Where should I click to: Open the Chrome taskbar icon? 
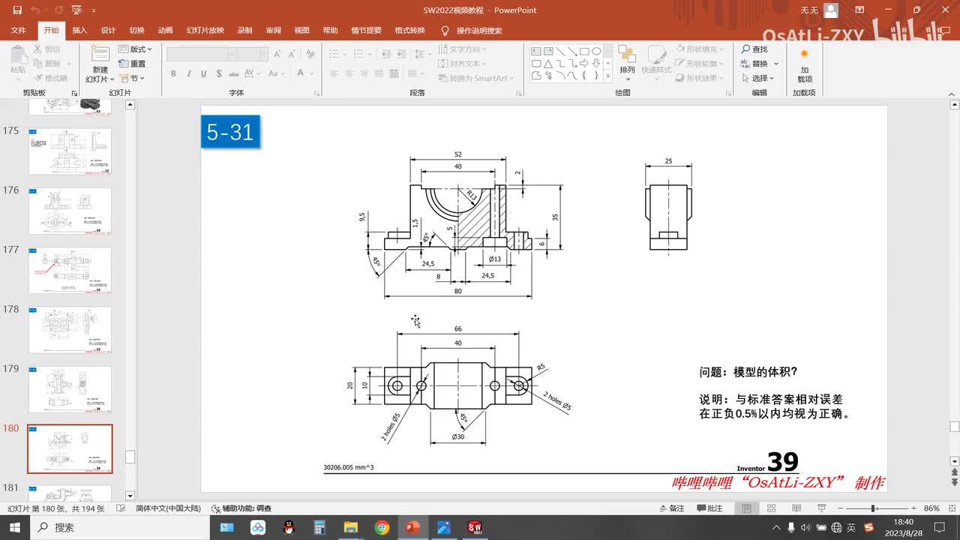382,527
